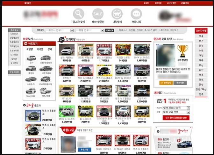214x155 pixels.
Task: Select the RV/레저용차량 car icon
Action: [x=46, y=79]
